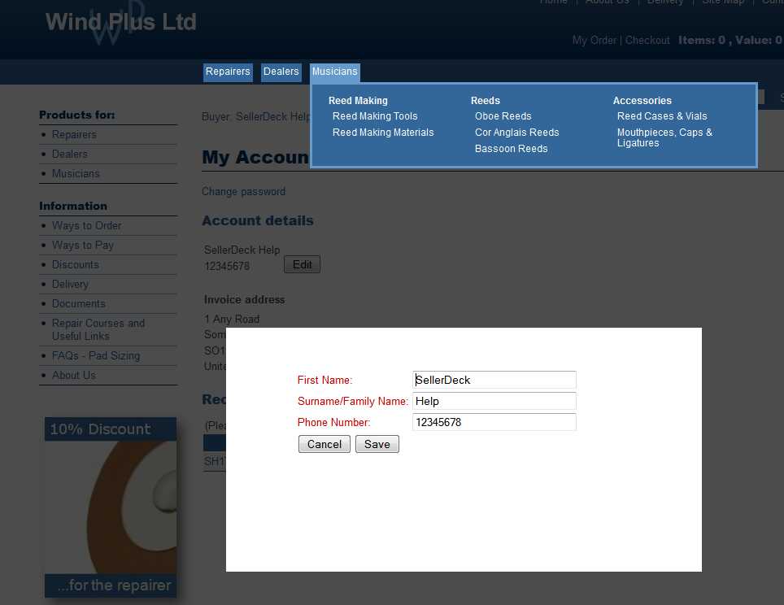
Task: Open Oboe Reeds in the menu
Action: point(503,116)
